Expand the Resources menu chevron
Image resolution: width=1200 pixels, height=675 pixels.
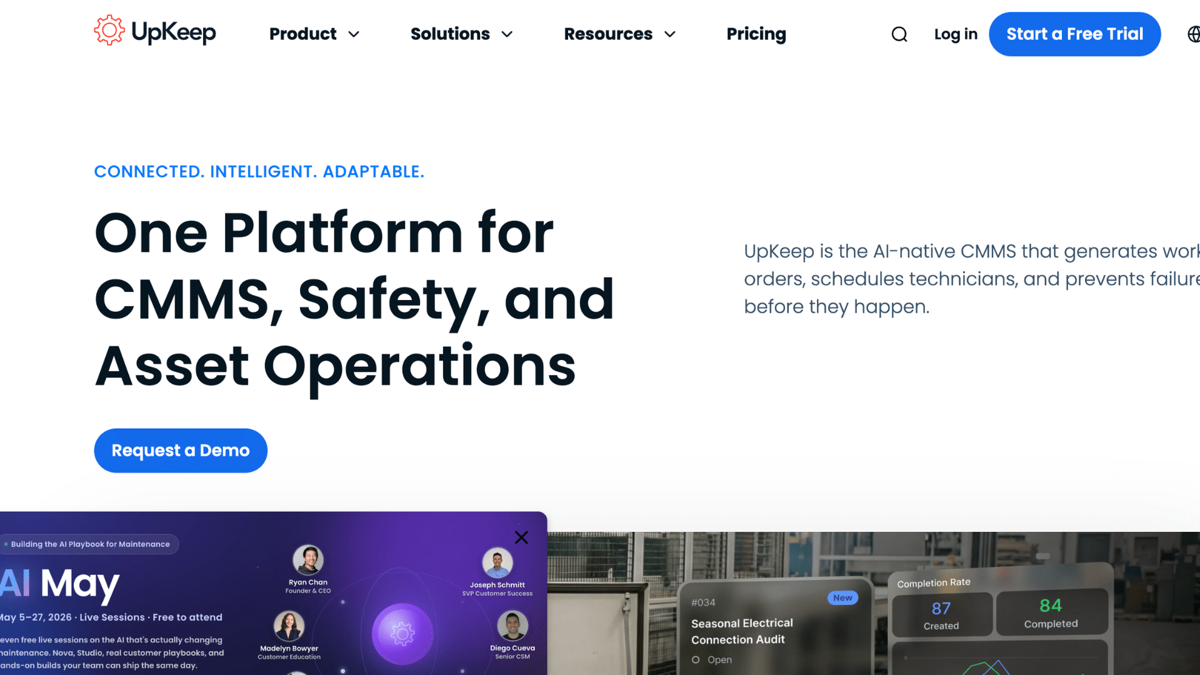coord(670,34)
